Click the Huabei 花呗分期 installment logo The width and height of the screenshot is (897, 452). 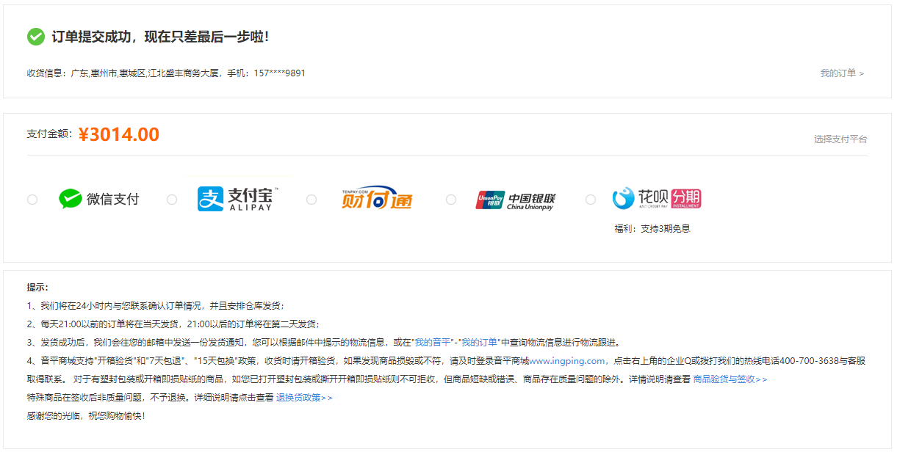pyautogui.click(x=657, y=199)
